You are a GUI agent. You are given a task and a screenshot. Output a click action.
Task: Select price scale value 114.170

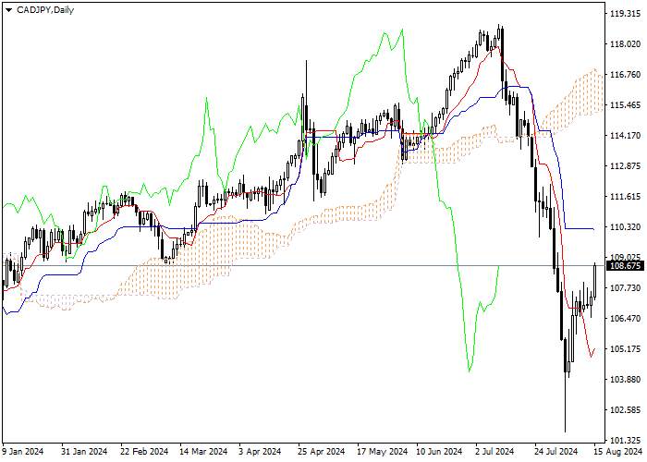pyautogui.click(x=625, y=136)
